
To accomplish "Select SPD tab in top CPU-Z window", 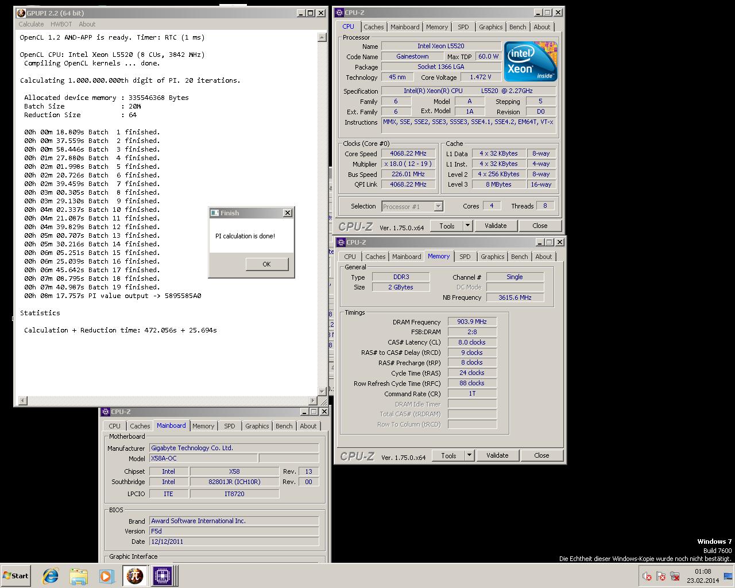I will 463,27.
